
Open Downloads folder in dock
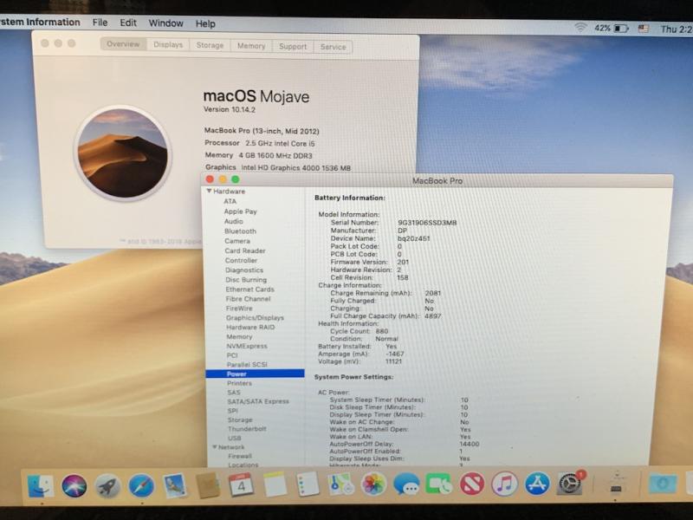662,484
